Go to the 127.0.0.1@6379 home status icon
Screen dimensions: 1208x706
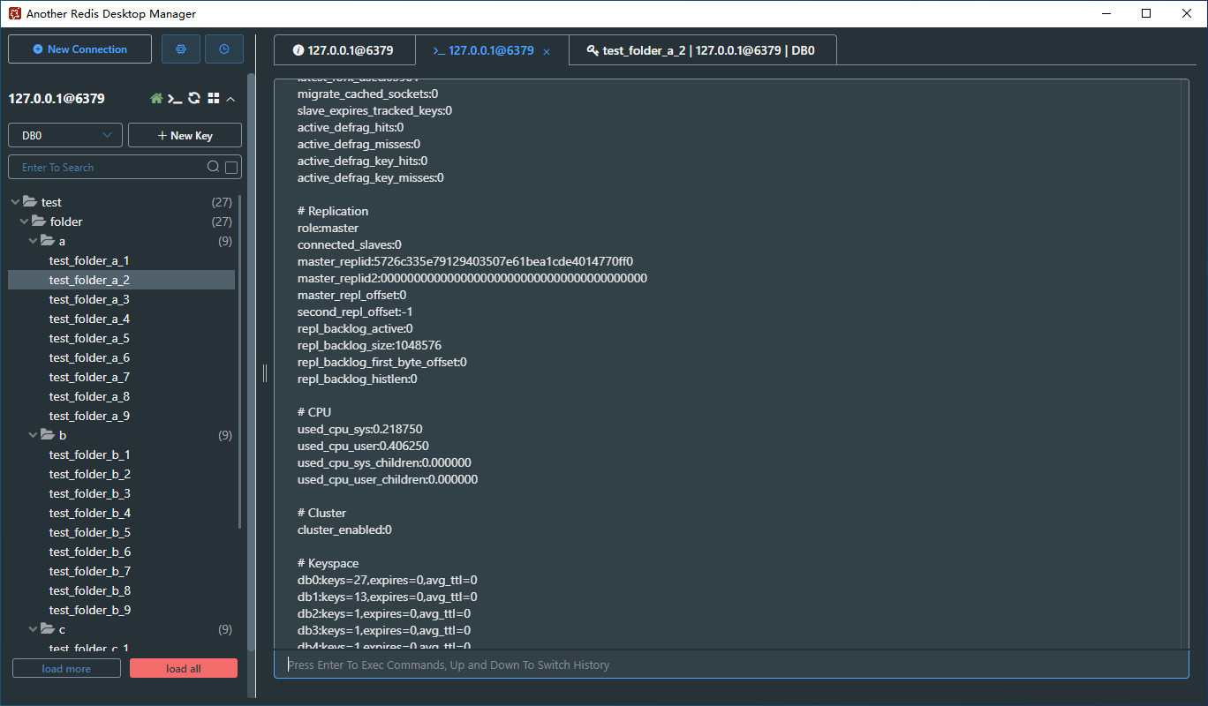point(156,99)
